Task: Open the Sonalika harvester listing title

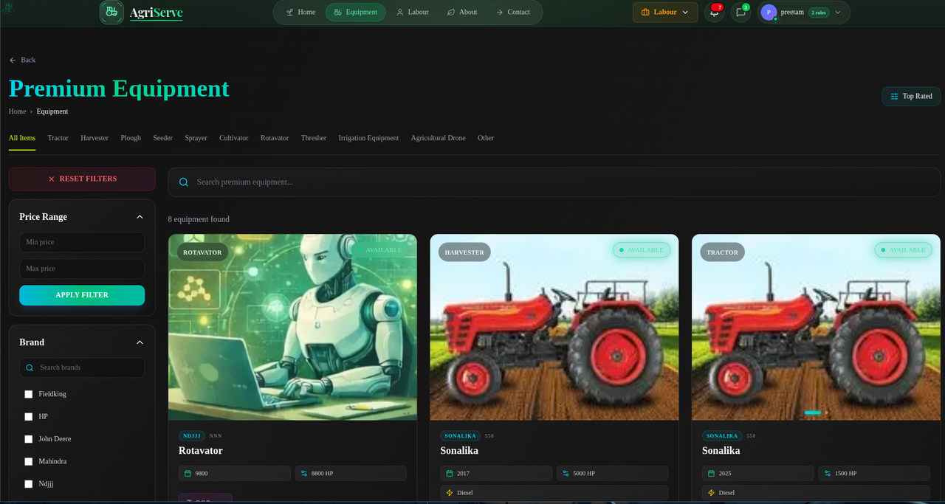Action: pyautogui.click(x=459, y=451)
